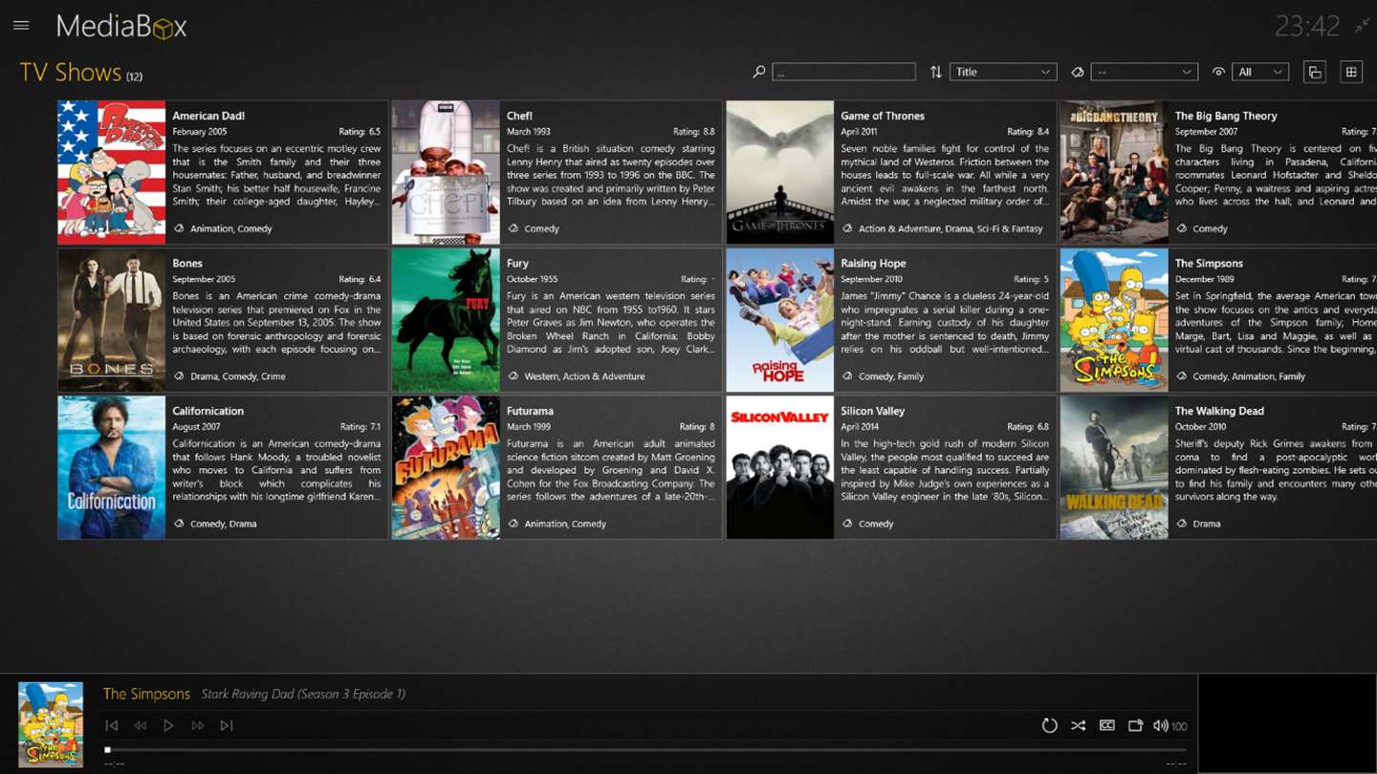Open the Game of Thrones show card
This screenshot has height=774, width=1377.
(891, 172)
